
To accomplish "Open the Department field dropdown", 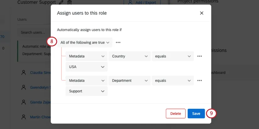I will [129, 80].
